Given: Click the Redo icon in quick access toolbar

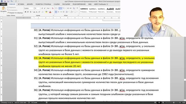Looking at the screenshot, I should tap(16, 1).
